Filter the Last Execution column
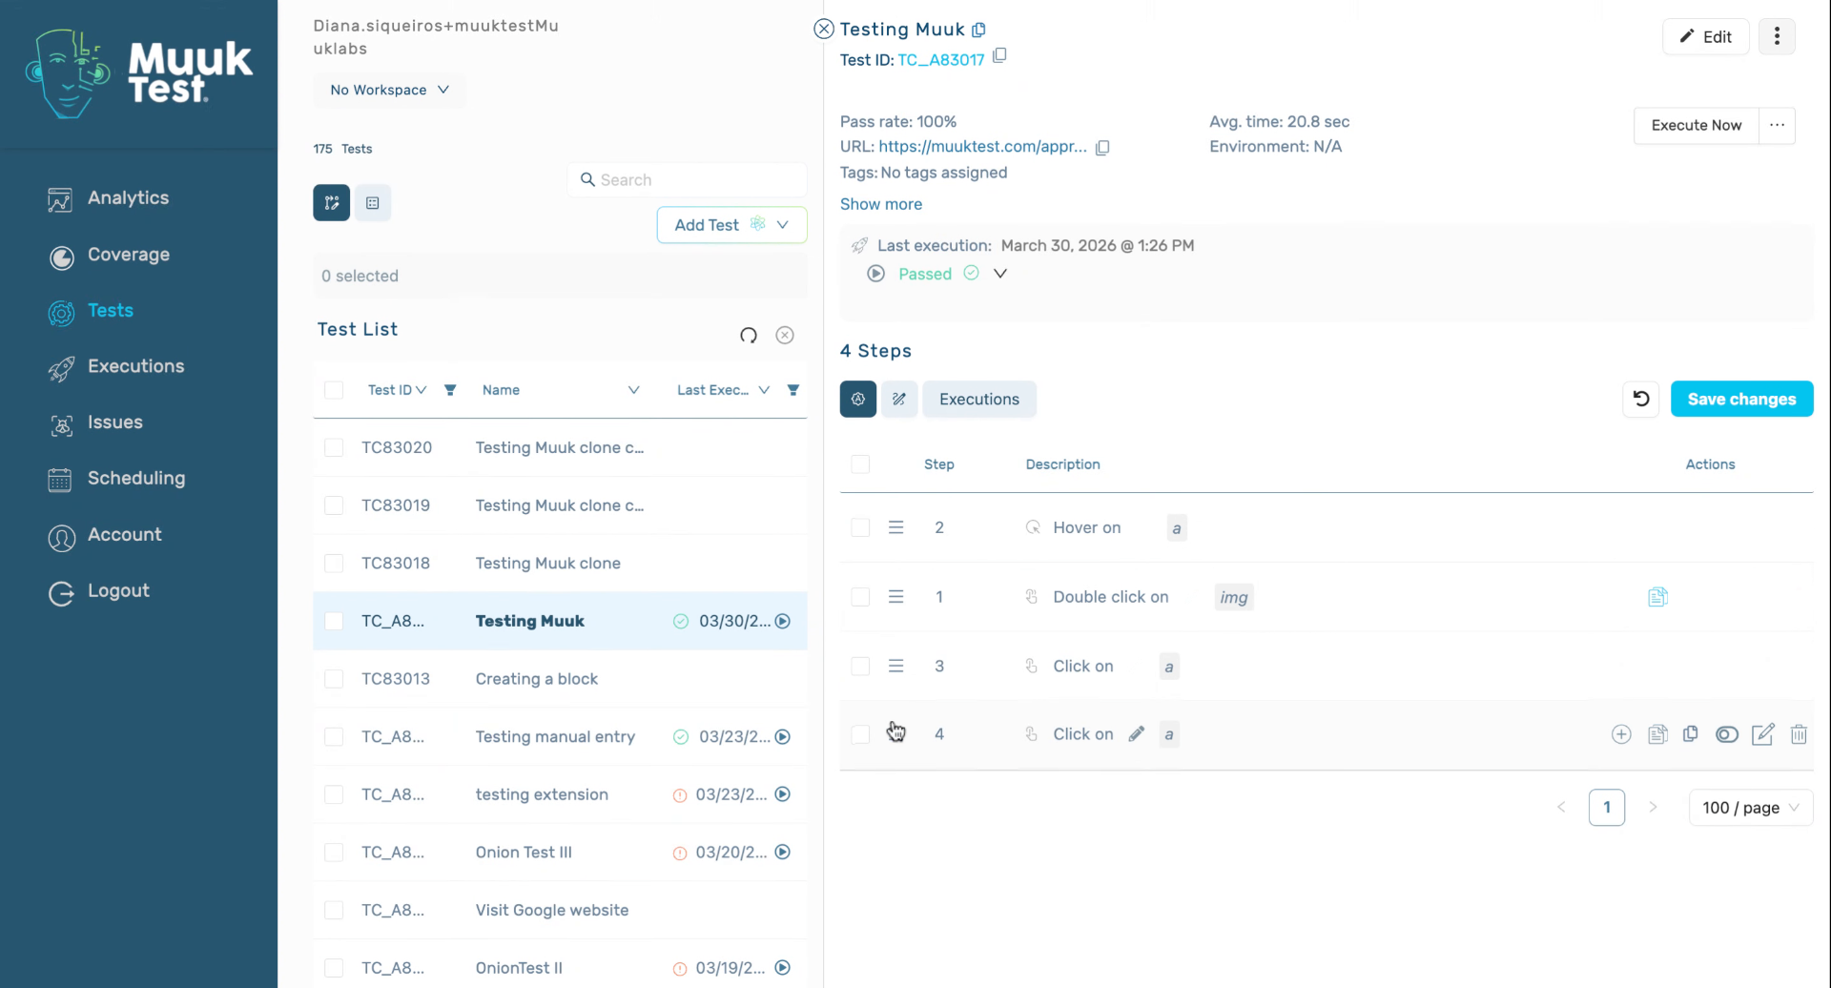The height and width of the screenshot is (988, 1831). point(793,390)
